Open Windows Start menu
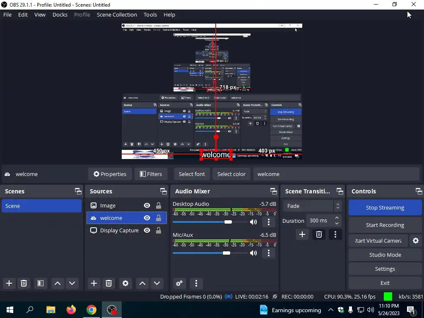424x318 pixels. pos(10,310)
